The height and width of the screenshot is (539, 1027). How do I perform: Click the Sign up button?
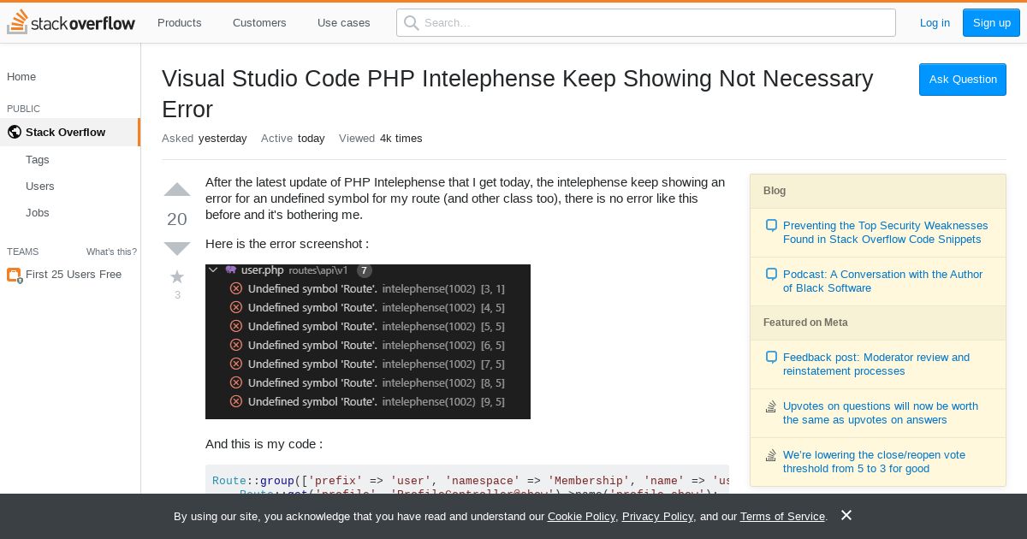click(992, 22)
